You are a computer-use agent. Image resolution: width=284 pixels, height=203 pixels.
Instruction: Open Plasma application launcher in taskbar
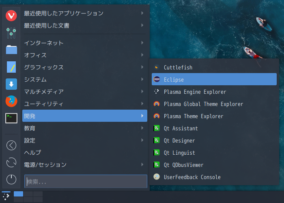point(6,197)
